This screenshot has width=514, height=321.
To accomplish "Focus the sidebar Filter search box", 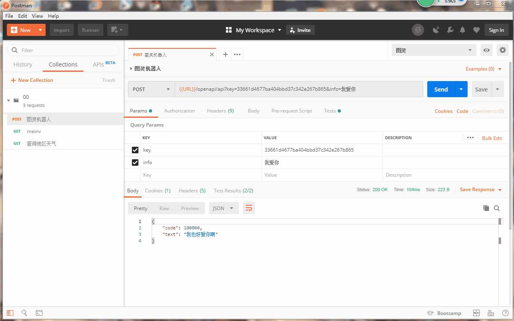I will (x=63, y=50).
